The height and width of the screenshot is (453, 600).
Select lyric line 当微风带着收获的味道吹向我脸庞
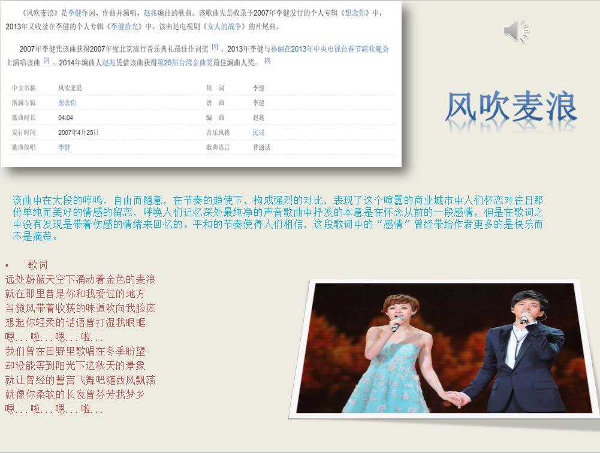80,308
